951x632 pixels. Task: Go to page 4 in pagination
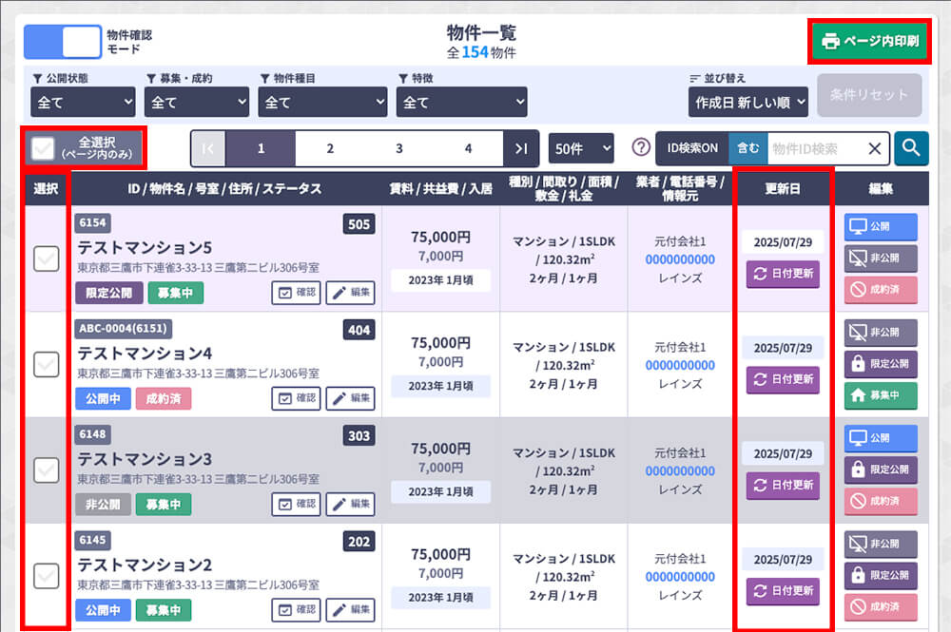click(468, 148)
